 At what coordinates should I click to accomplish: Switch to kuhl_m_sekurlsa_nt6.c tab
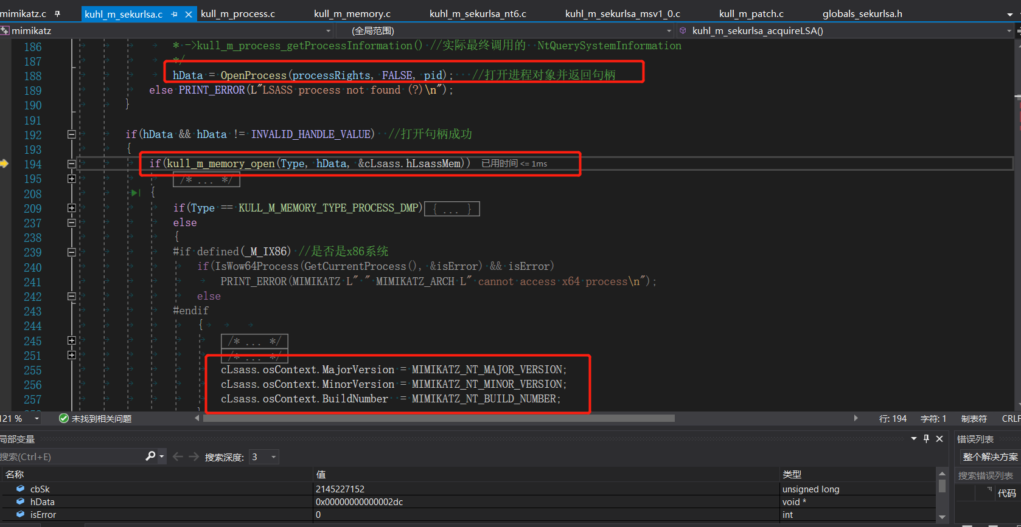[x=478, y=13]
